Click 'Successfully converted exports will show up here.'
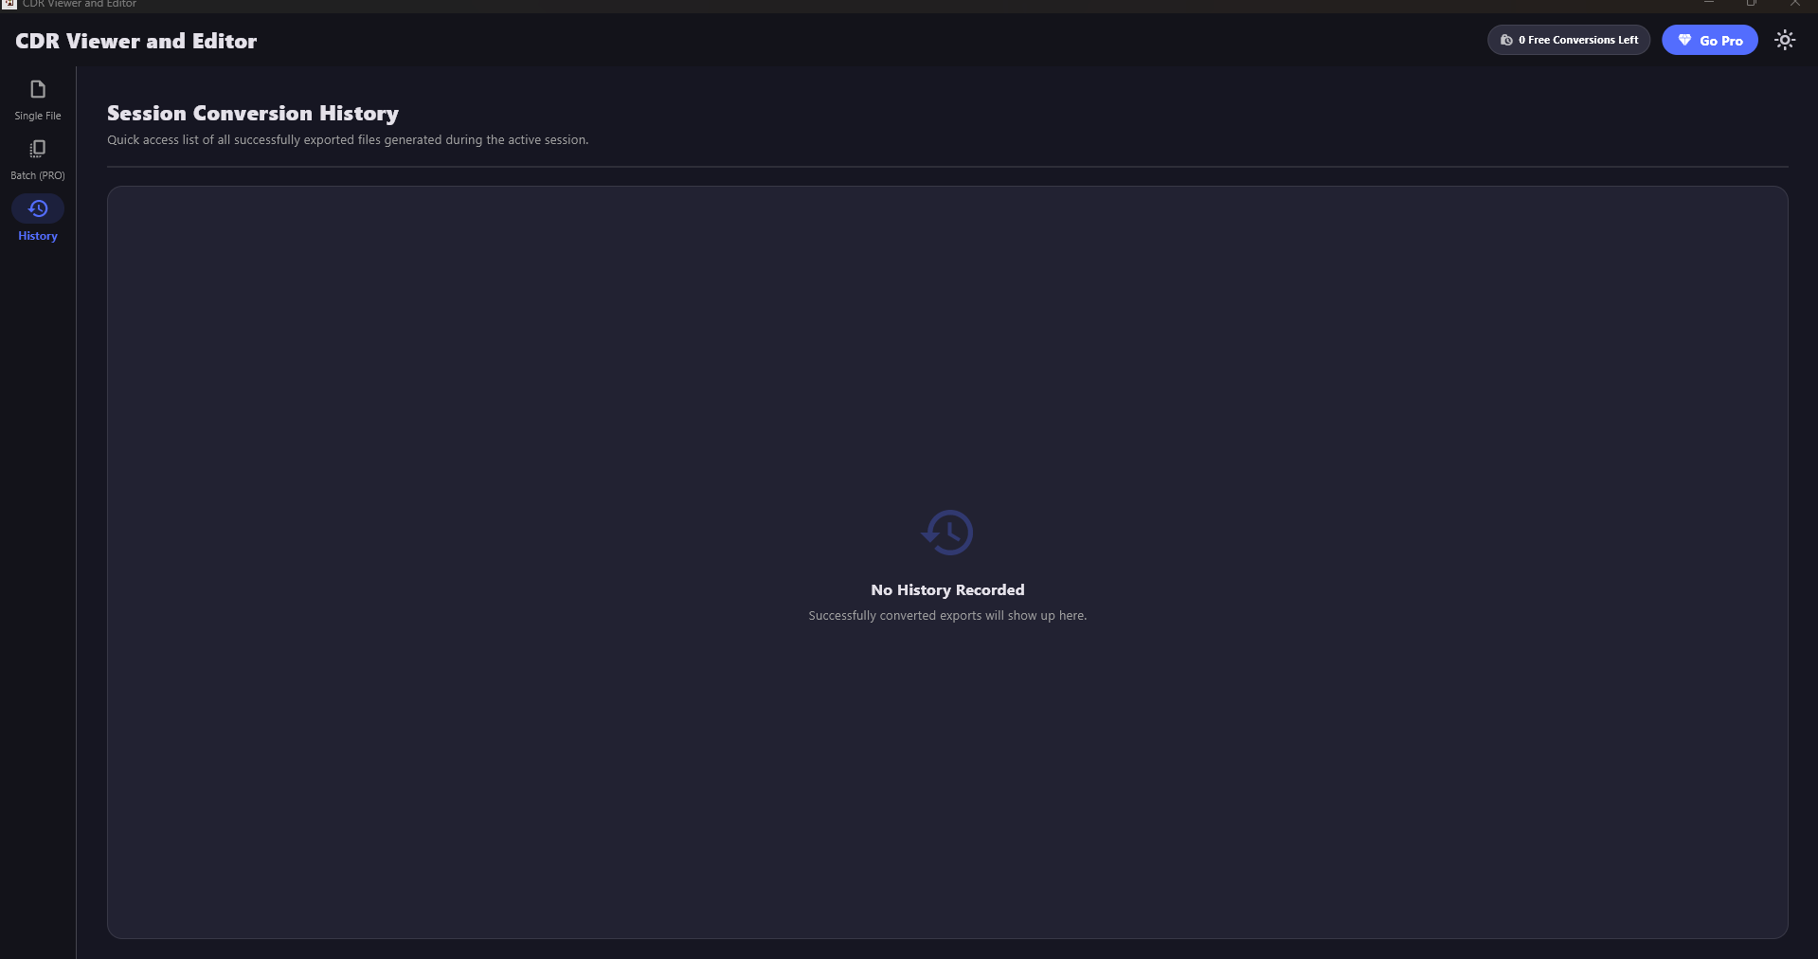This screenshot has height=959, width=1818. [947, 616]
